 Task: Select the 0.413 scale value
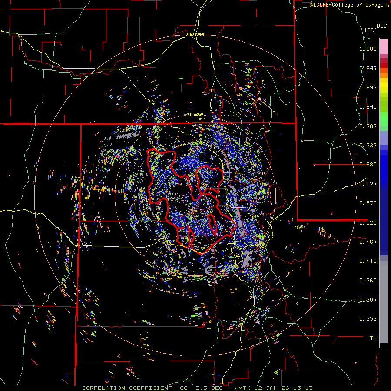(368, 261)
